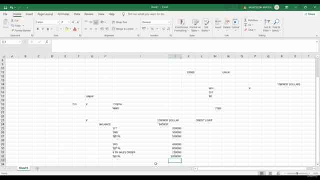Click the Insert cells icon
The height and width of the screenshot is (180, 320).
click(x=218, y=22)
